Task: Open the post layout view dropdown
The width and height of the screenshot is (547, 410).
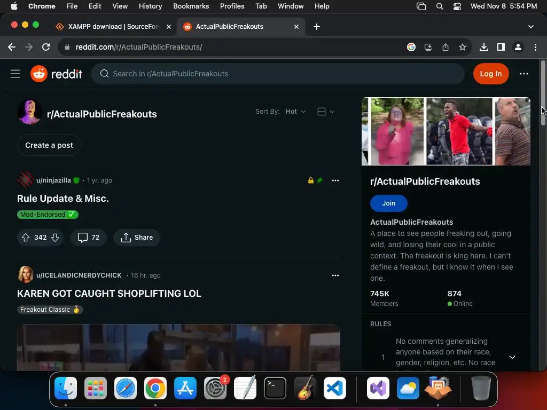Action: click(326, 112)
